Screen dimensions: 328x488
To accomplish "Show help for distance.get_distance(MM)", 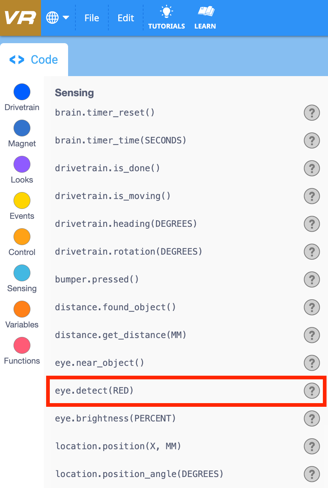I will 312,335.
